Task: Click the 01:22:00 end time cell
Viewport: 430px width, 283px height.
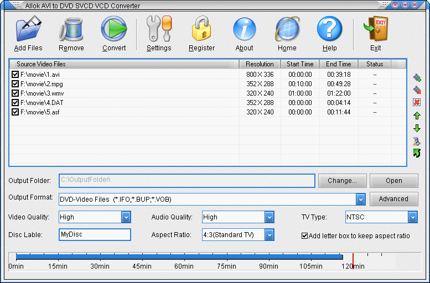Action: tap(339, 93)
